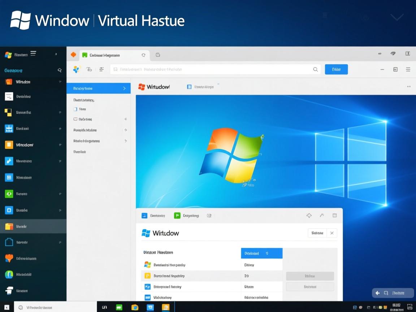Expand the Pemplde Idalune tree item
Image resolution: width=416 pixels, height=312 pixels.
[126, 130]
